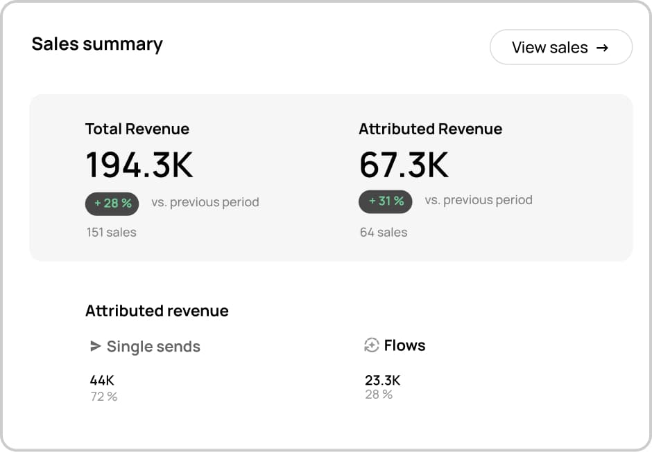
Task: Select the Flows label
Action: point(404,345)
